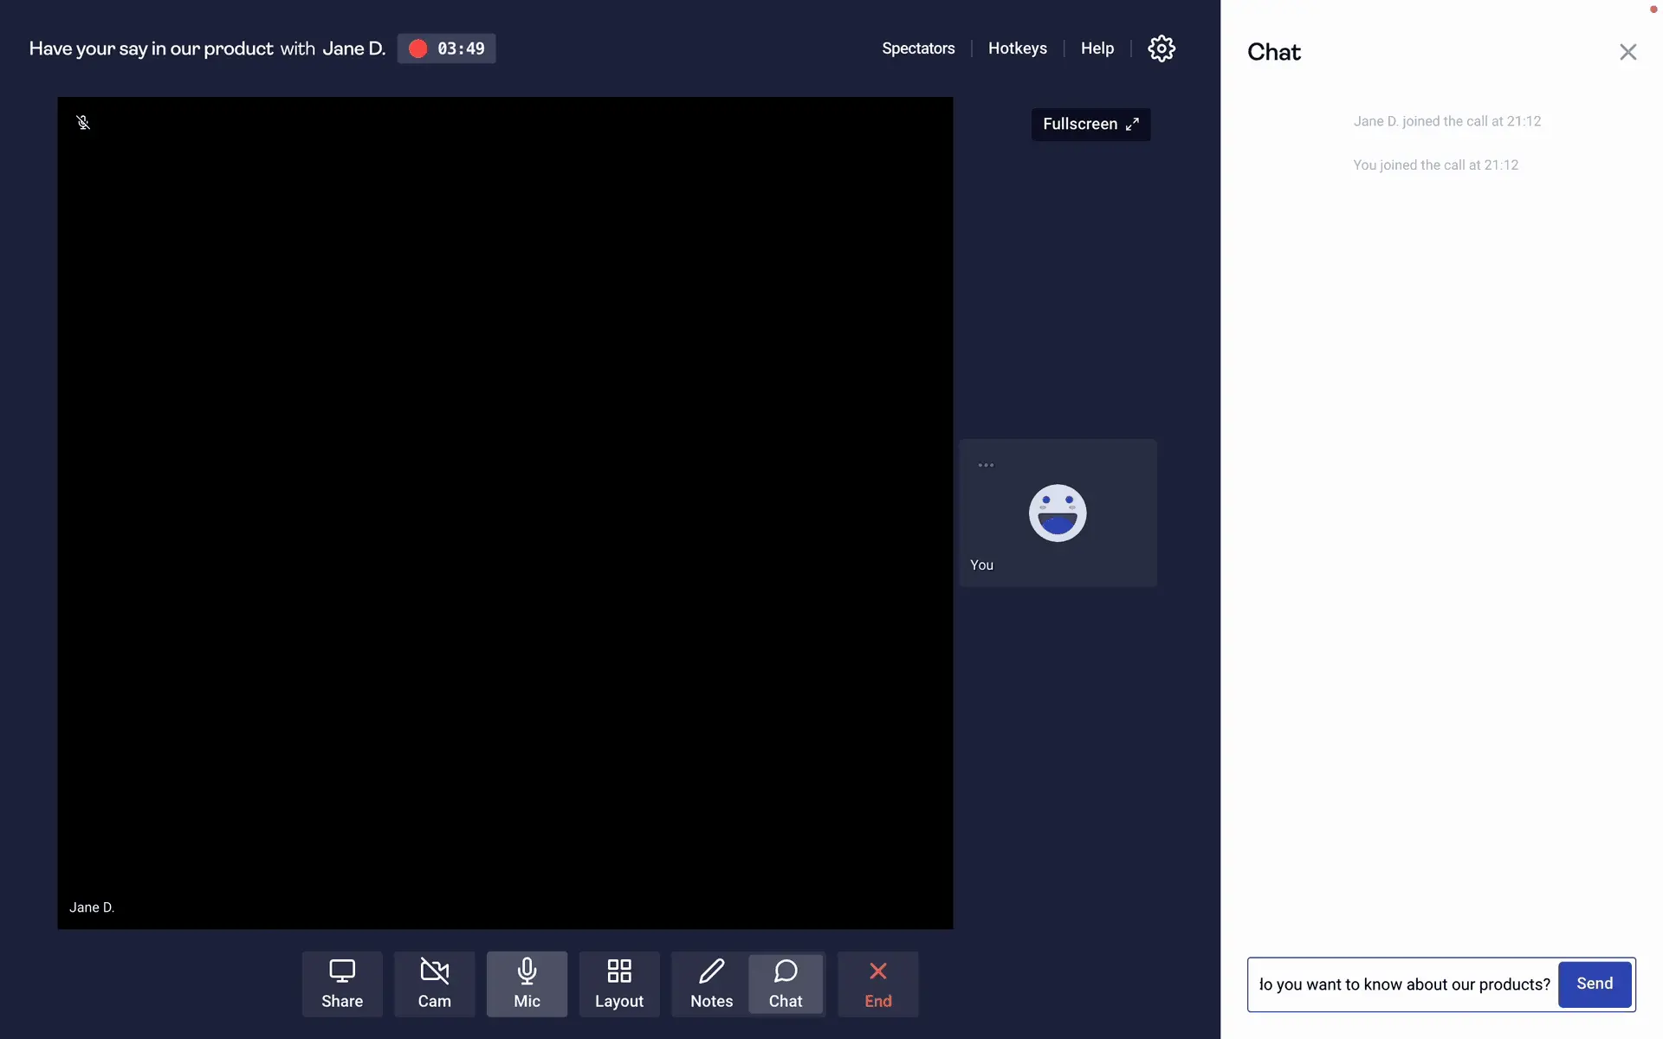Mute the Mic button
Viewport: 1663px width, 1039px height.
click(x=527, y=984)
